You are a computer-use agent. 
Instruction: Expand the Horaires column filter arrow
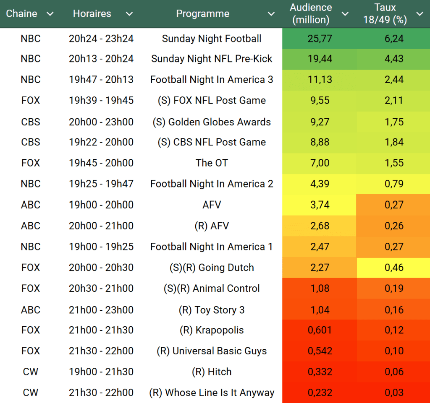pyautogui.click(x=129, y=14)
